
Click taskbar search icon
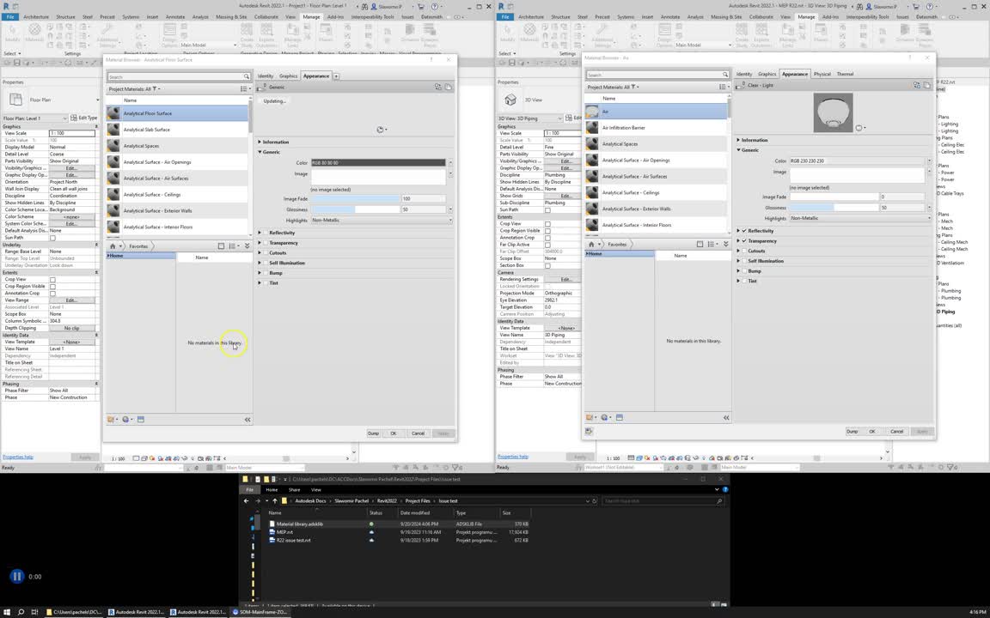(21, 612)
